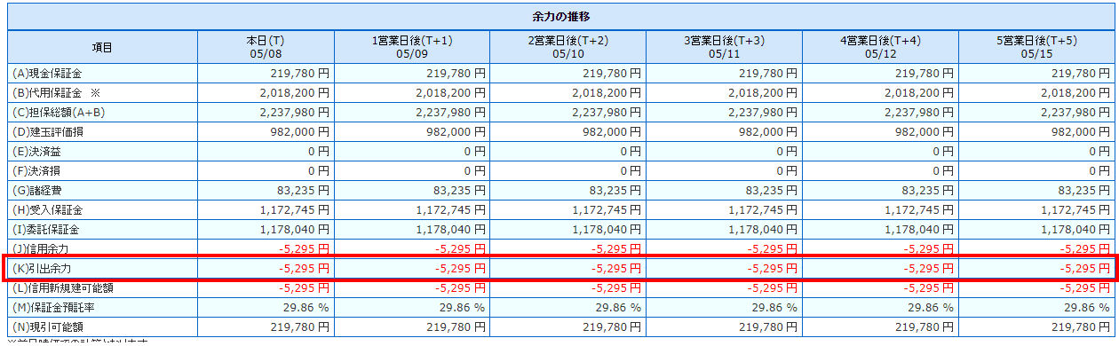
Task: Click 引出余力 value -5,295円 under 本日(T)
Action: pyautogui.click(x=305, y=269)
